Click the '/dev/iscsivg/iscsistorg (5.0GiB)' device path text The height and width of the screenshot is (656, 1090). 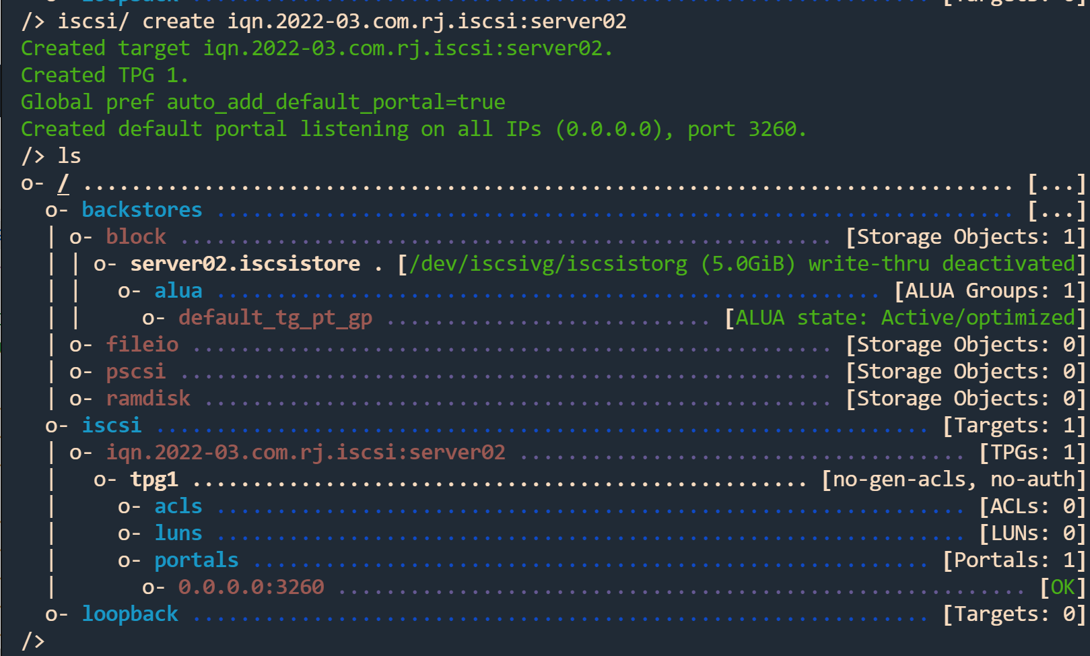604,264
